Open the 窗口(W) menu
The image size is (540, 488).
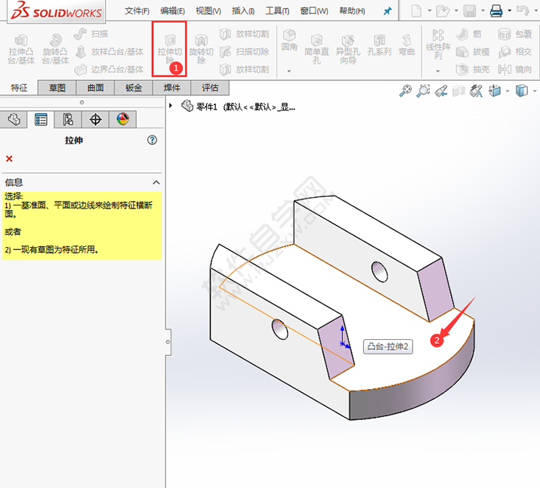314,11
